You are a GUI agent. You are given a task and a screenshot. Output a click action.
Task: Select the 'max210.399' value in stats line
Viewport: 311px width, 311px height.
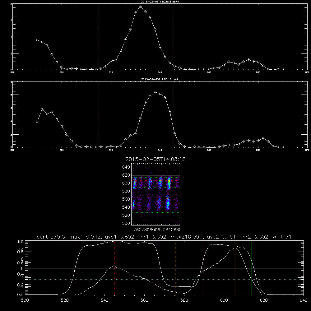point(187,237)
